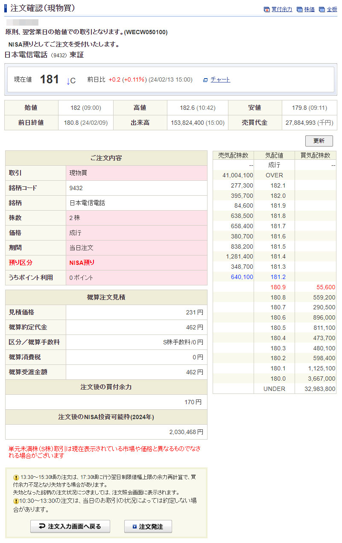This screenshot has width=342, height=543.
Task: Click the return arrow icon on back button
Action: pos(42,526)
